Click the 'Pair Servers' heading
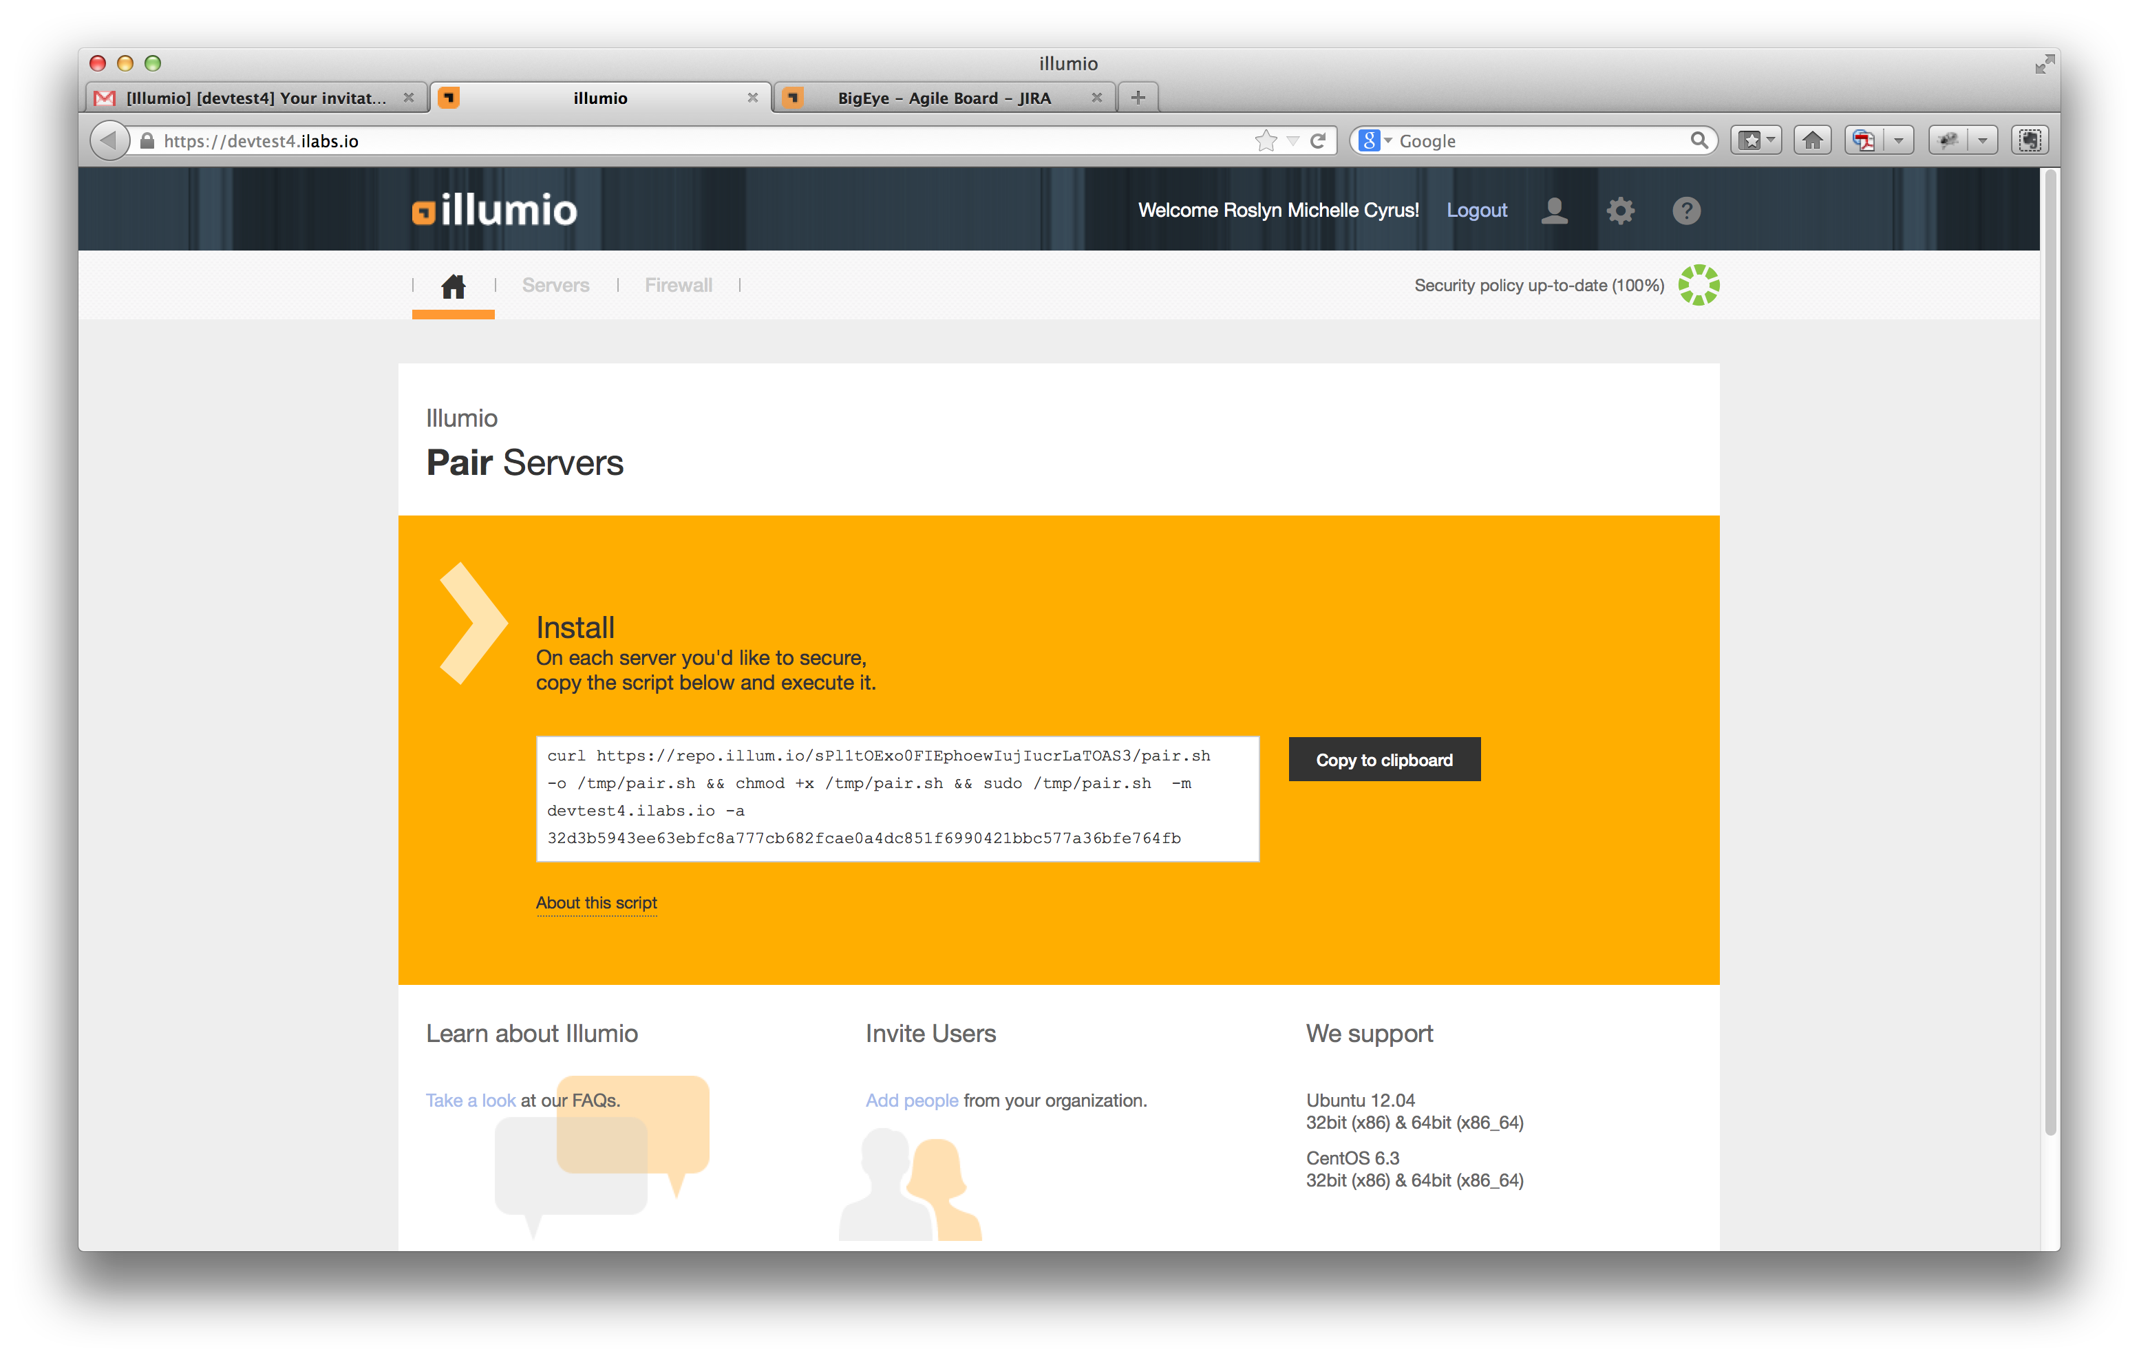Viewport: 2139px width, 1360px height. click(524, 463)
